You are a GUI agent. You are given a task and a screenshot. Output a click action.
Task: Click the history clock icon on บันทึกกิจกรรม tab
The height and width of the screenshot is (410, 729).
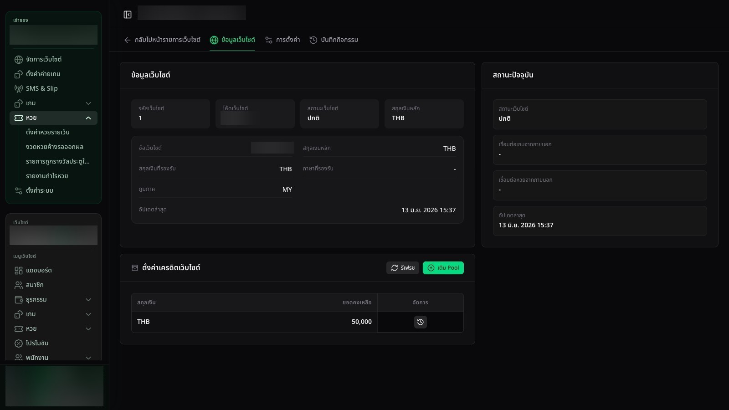313,40
